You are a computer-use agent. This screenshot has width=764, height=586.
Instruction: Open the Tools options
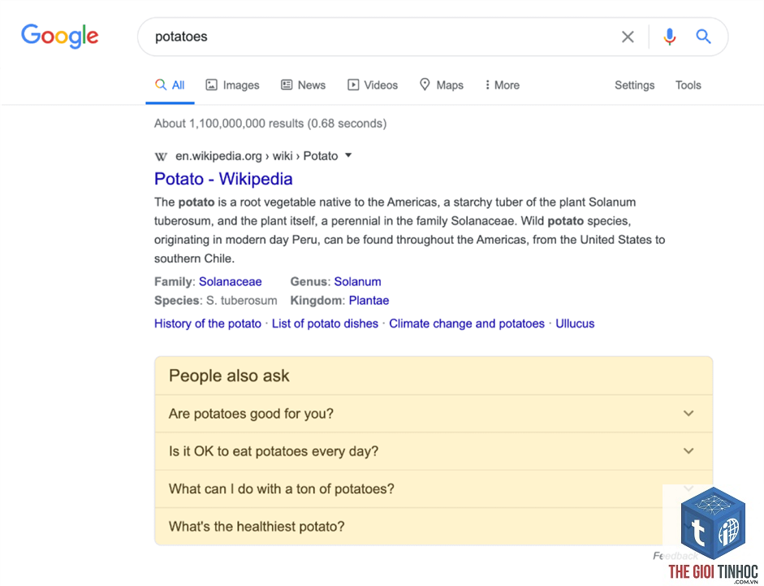[688, 85]
